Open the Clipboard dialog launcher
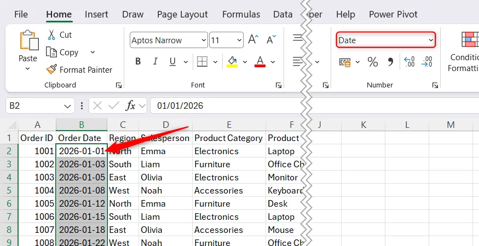The height and width of the screenshot is (246, 479). pos(119,85)
